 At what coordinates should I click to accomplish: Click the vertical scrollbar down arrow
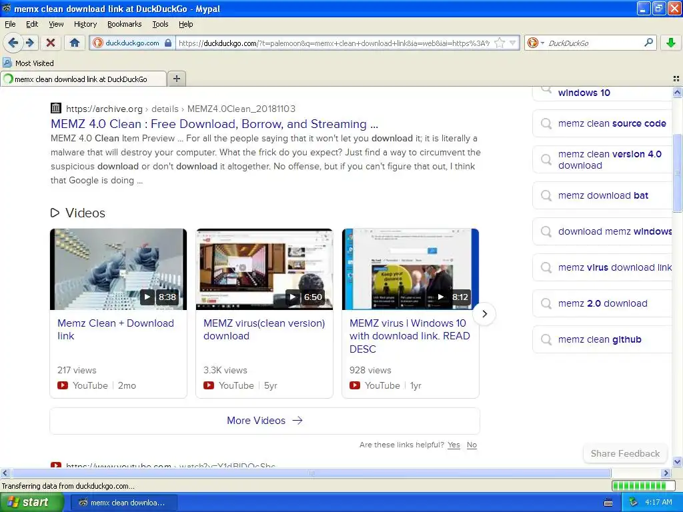[x=677, y=462]
